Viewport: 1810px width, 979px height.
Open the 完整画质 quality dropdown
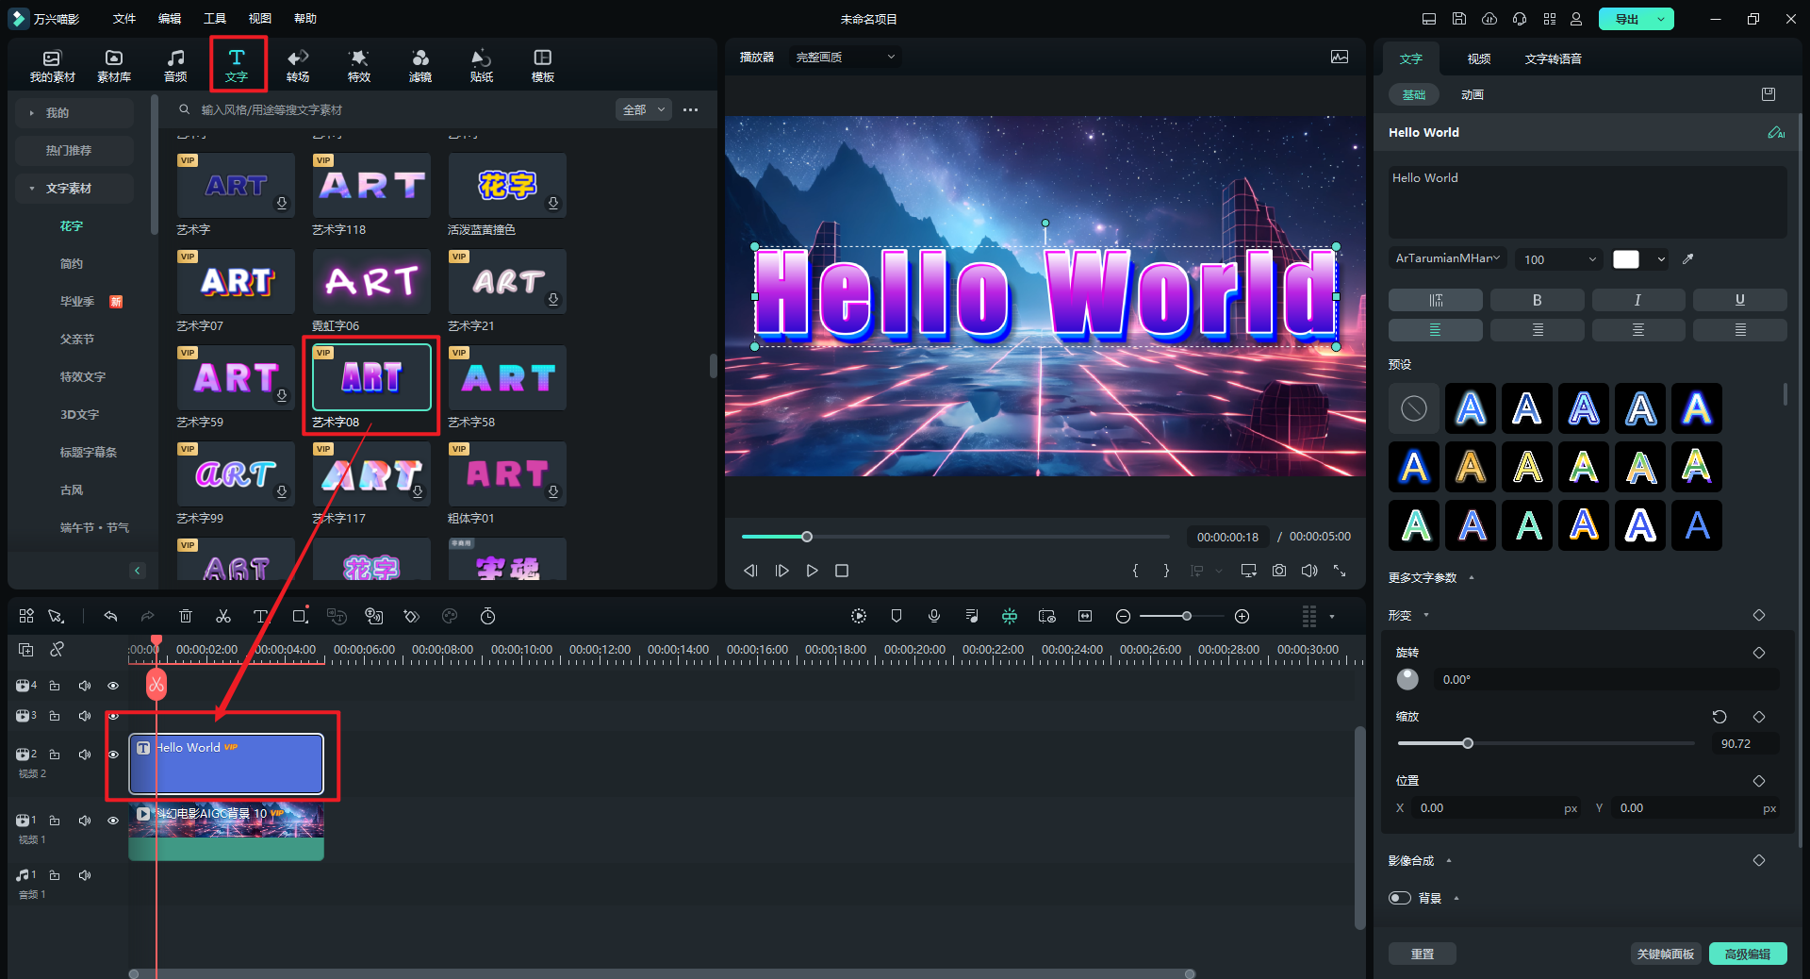(x=846, y=58)
